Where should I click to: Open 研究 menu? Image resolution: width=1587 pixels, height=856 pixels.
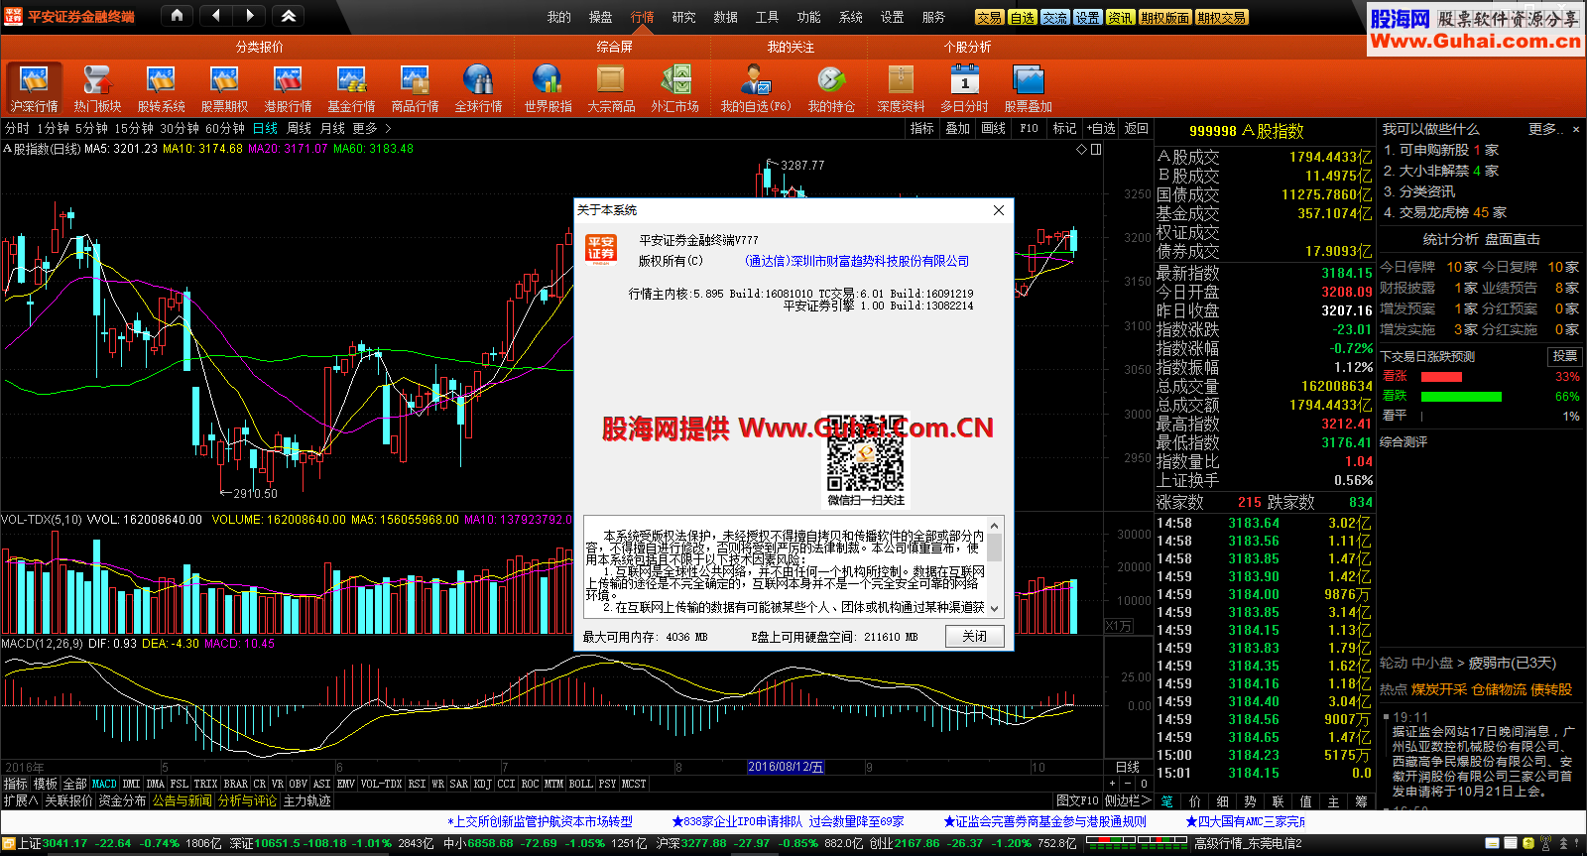click(684, 17)
